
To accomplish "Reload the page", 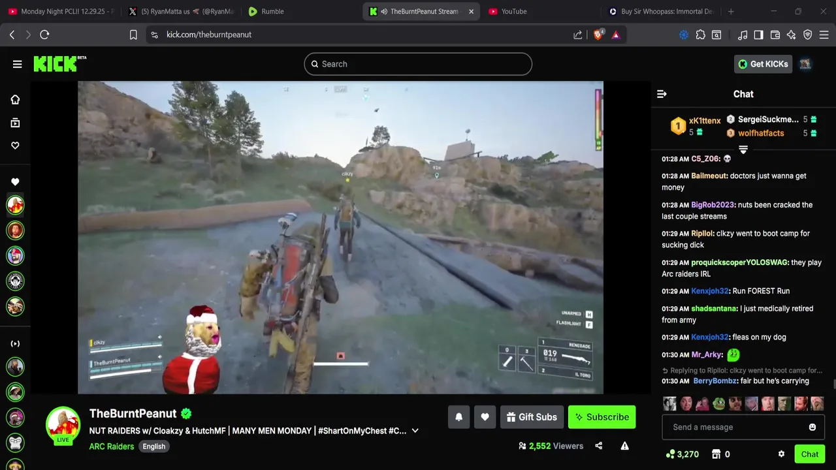I will (44, 35).
